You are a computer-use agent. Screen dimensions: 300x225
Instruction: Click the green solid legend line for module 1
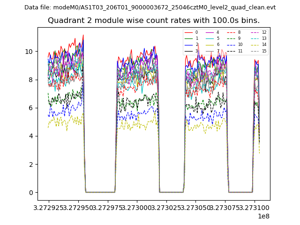(188, 38)
